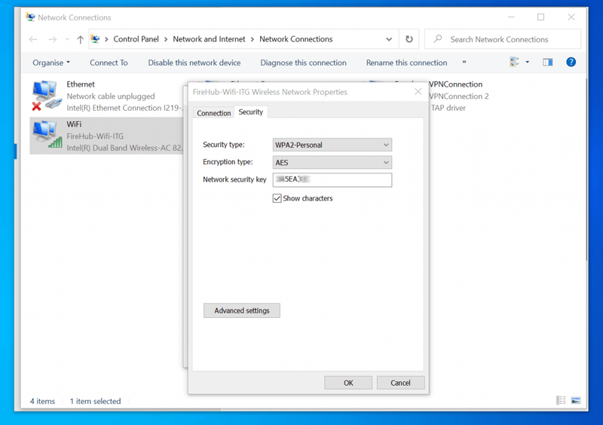Screen dimensions: 603x425
Task: Click the Network security key field
Action: [x=332, y=179]
